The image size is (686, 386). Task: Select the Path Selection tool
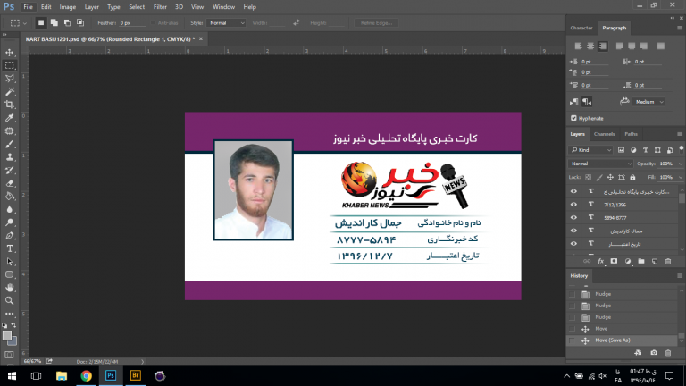(x=9, y=262)
